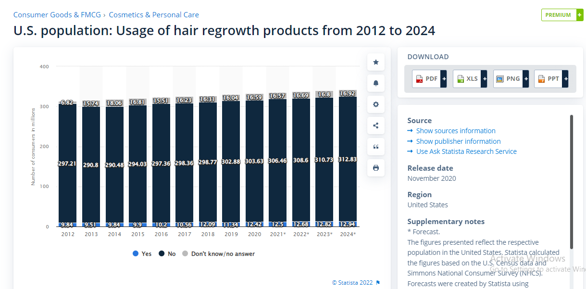Click the 2015 bar value 294.03
This screenshot has width=586, height=289.
[138, 164]
